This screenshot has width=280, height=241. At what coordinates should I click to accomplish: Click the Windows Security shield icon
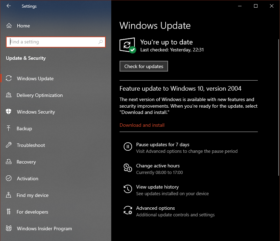(x=9, y=111)
